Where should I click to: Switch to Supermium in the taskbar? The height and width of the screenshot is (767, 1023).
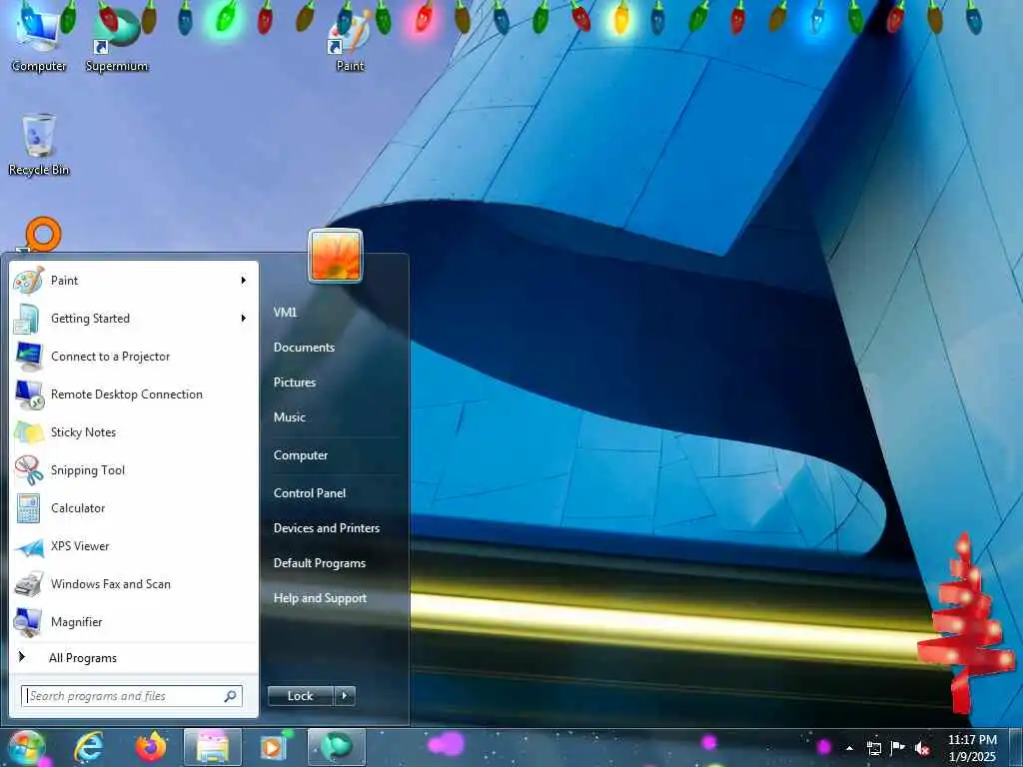point(337,747)
